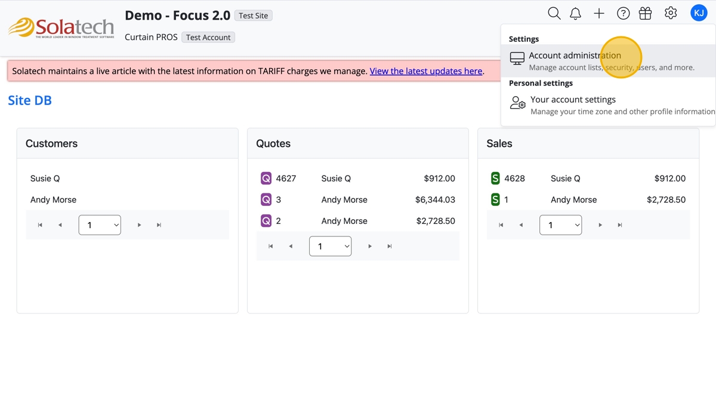Click the plus add icon
The image size is (716, 400).
tap(599, 13)
